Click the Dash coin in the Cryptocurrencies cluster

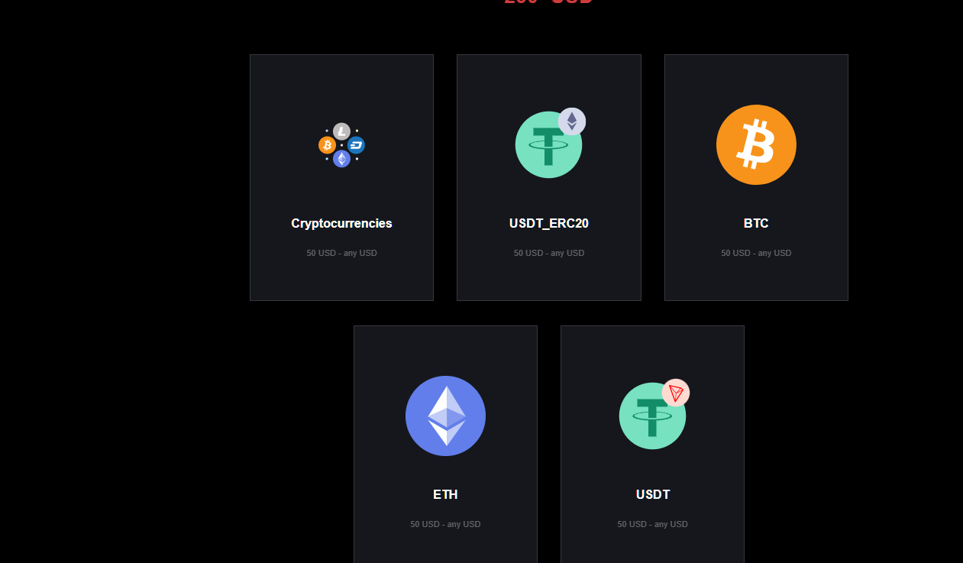pos(356,145)
